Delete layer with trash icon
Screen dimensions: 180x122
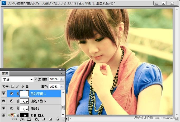tap(58, 119)
